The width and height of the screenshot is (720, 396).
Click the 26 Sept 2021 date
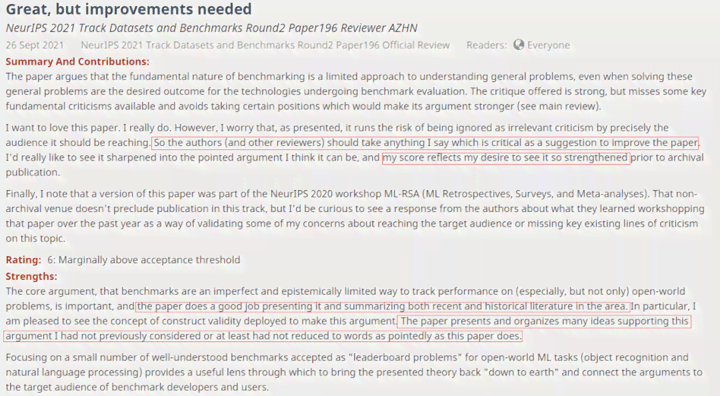(x=35, y=45)
